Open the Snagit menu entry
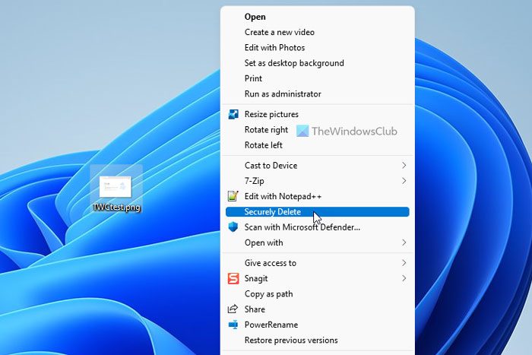 click(317, 278)
